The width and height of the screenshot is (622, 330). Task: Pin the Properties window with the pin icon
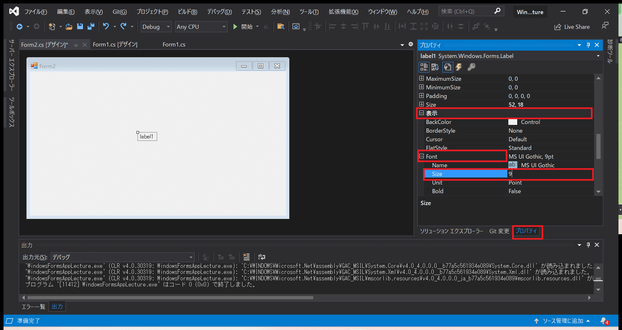click(588, 45)
